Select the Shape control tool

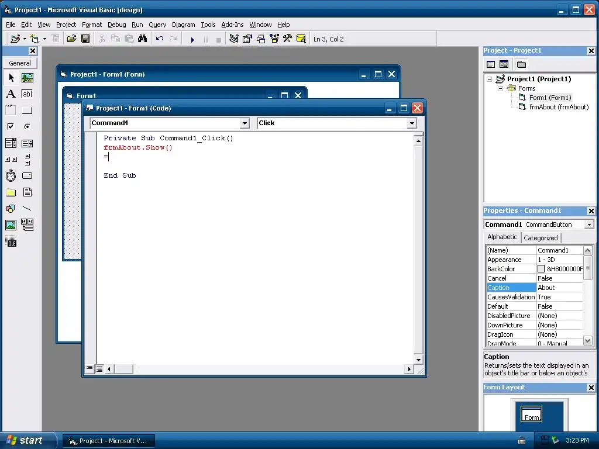click(11, 209)
